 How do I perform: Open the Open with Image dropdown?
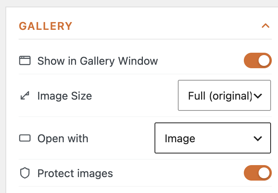point(213,138)
